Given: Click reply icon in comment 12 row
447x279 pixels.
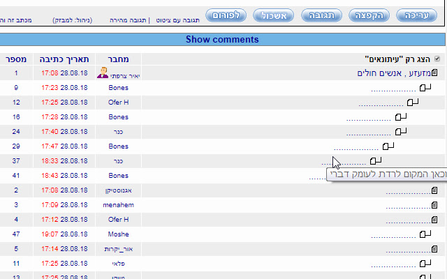Looking at the screenshot, I should 413,102.
